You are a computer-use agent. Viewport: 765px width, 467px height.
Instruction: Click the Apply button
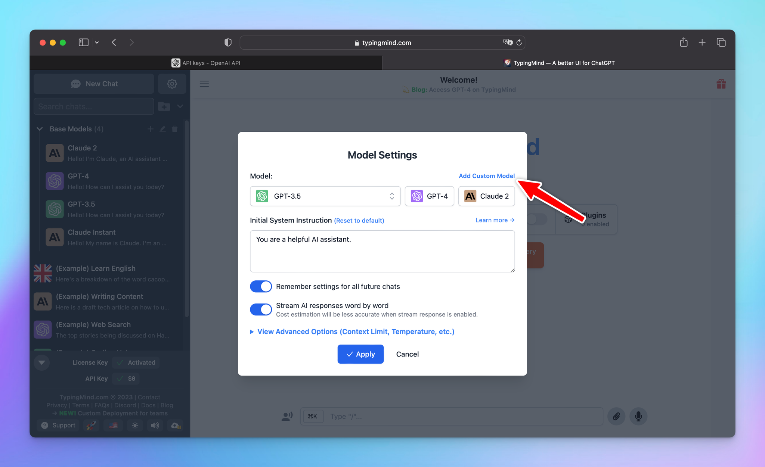tap(360, 354)
